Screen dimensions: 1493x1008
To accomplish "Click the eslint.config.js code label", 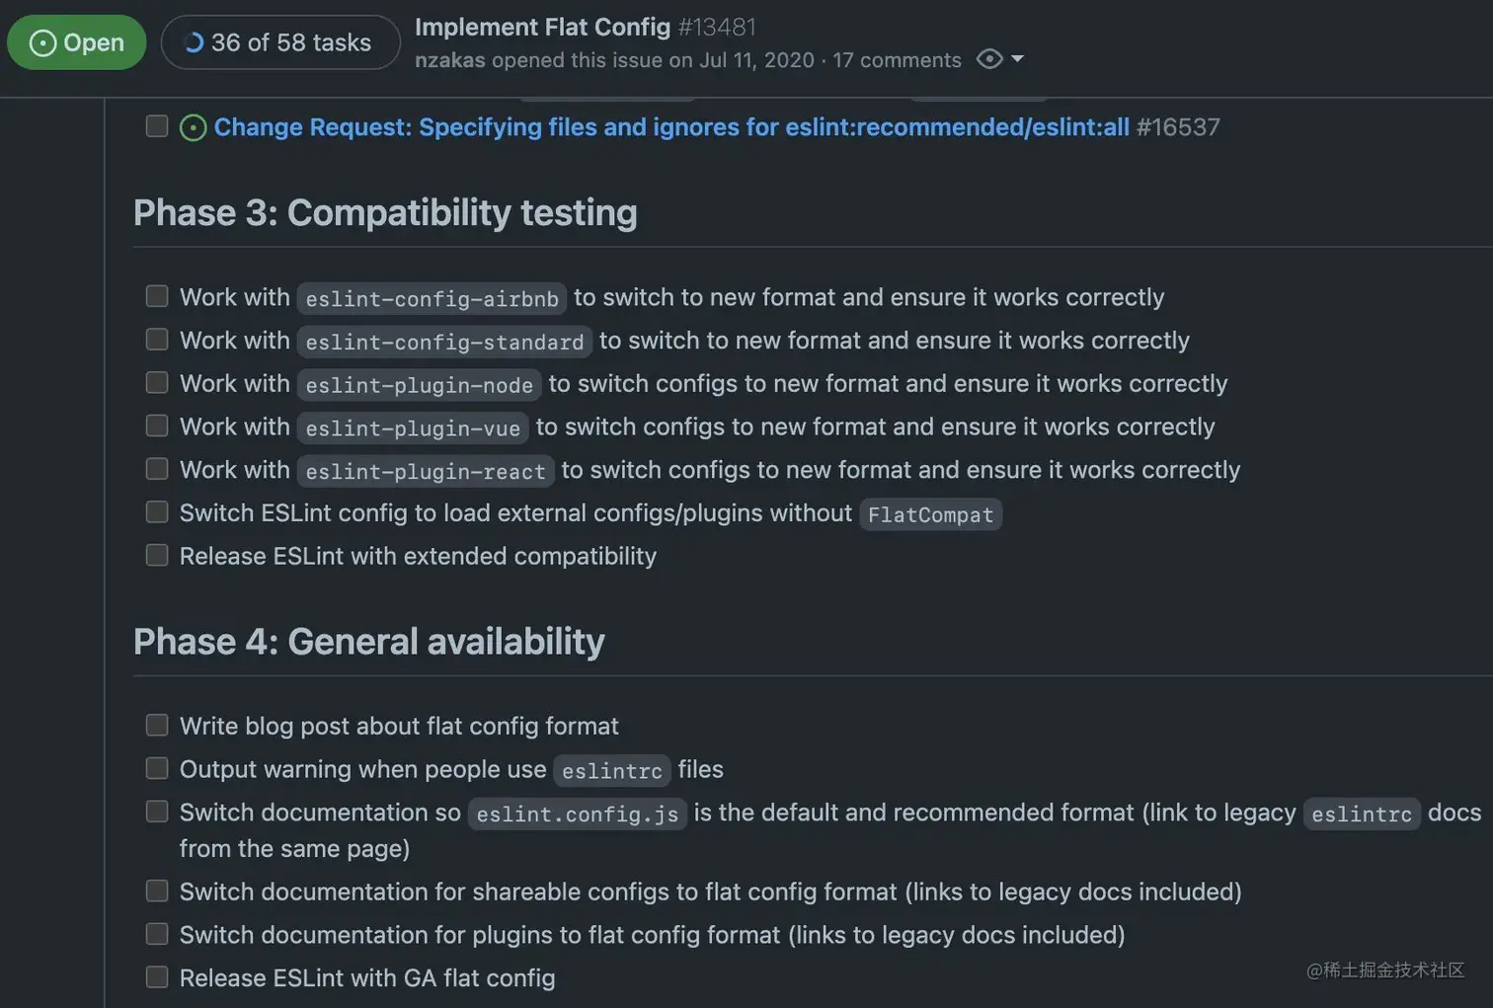I will click(577, 814).
